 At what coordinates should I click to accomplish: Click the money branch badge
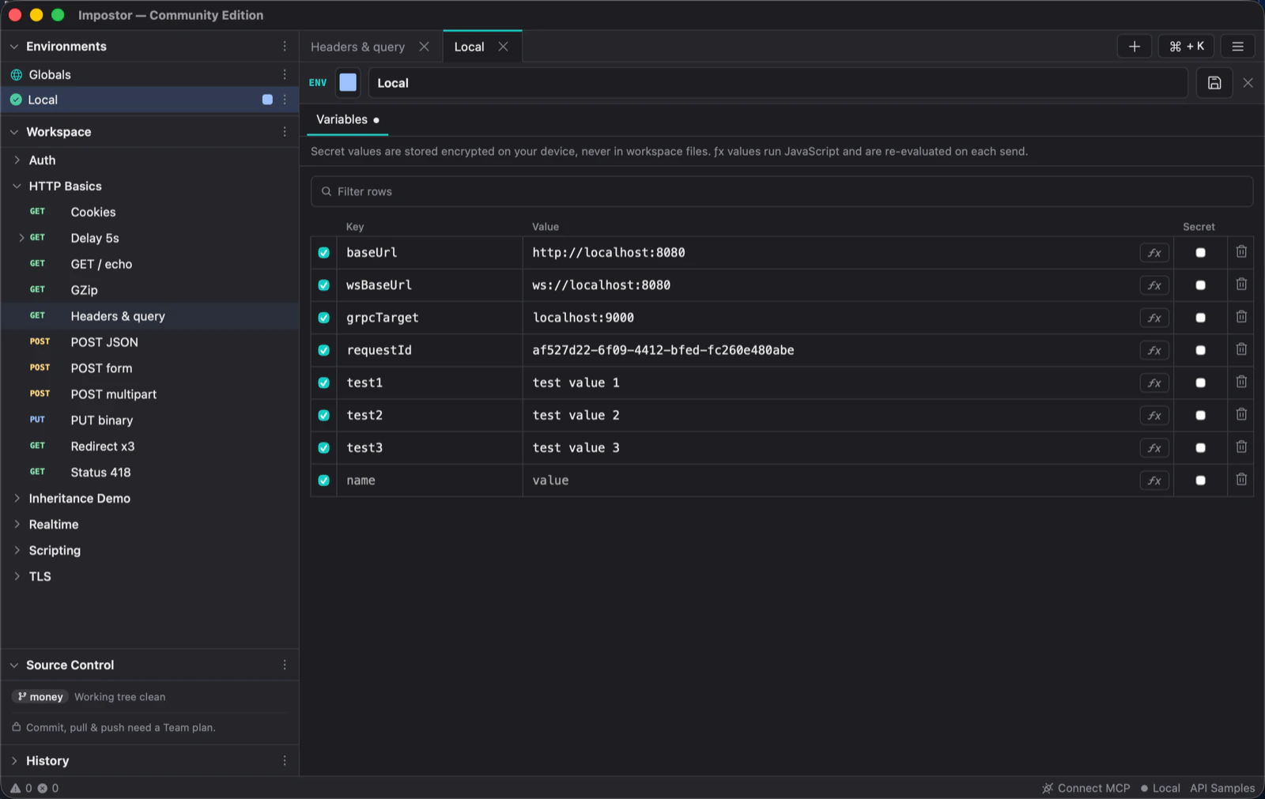click(40, 697)
